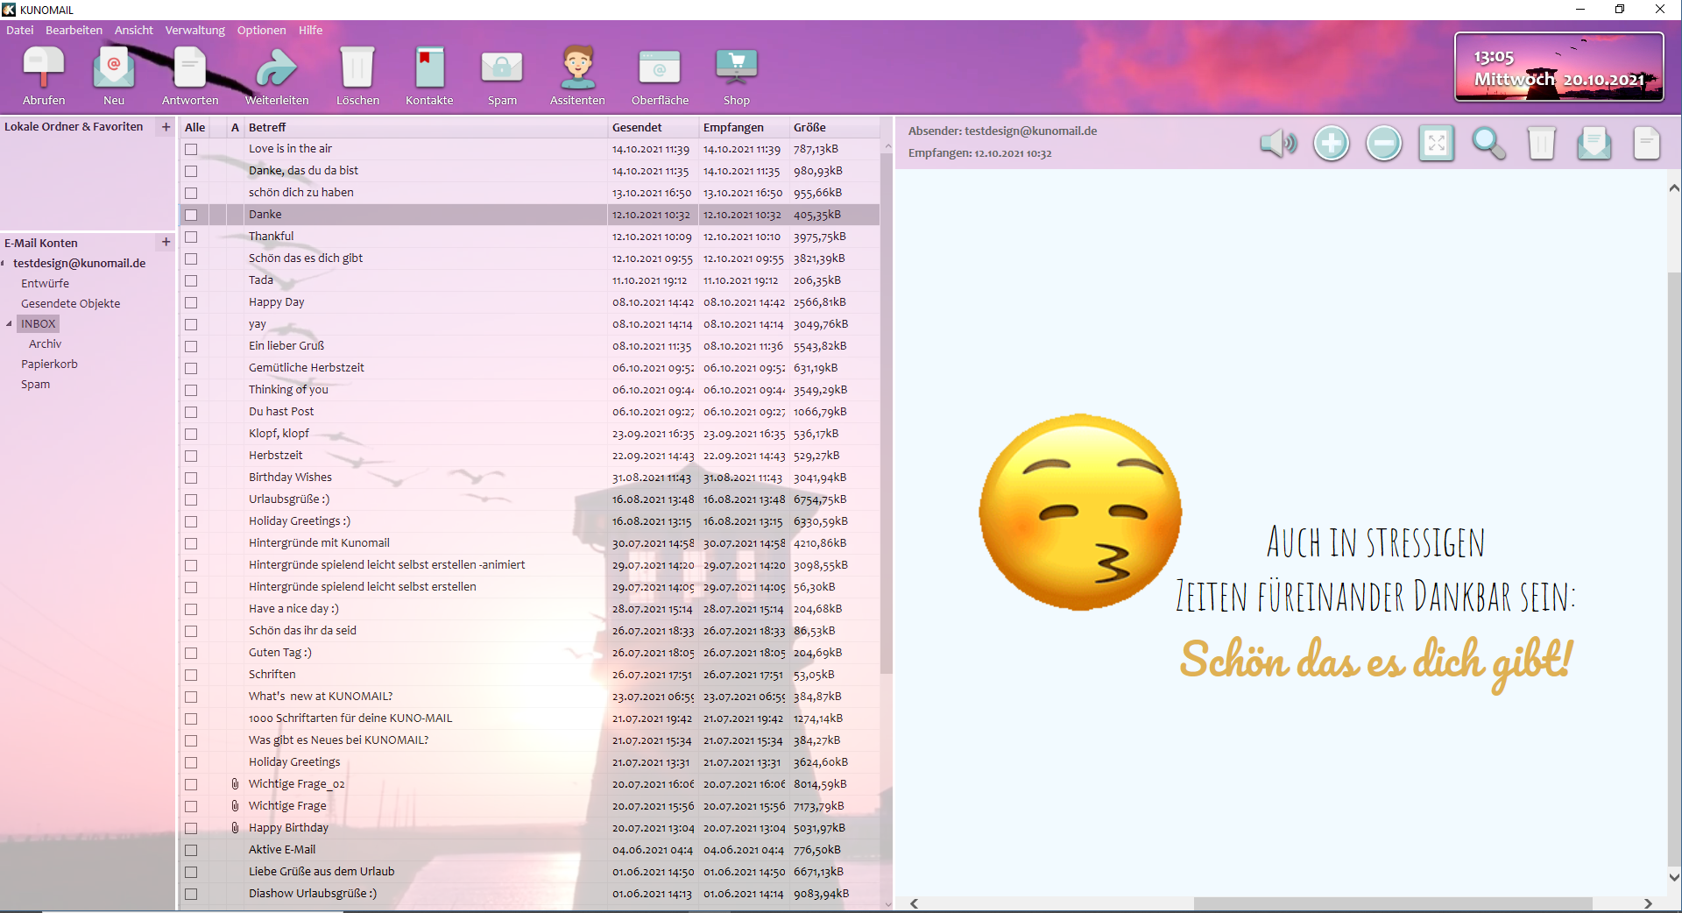Image resolution: width=1682 pixels, height=913 pixels.
Task: Click the reply note icon in preview header
Action: 1594,143
